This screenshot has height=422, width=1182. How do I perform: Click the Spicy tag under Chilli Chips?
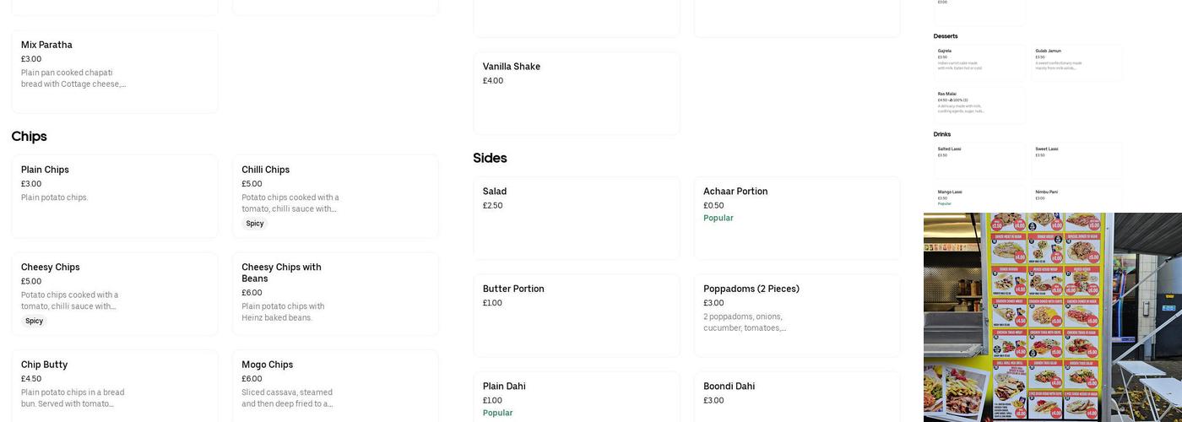click(x=255, y=224)
